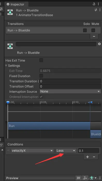
Task: Click the 1 AnimatorTransitionBase subtitle text
Action: pos(34,15)
